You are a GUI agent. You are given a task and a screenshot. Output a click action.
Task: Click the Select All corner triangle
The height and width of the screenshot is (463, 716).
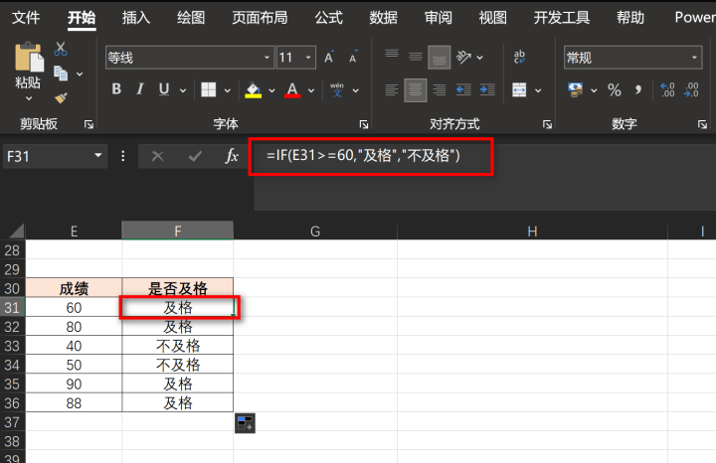coord(16,231)
